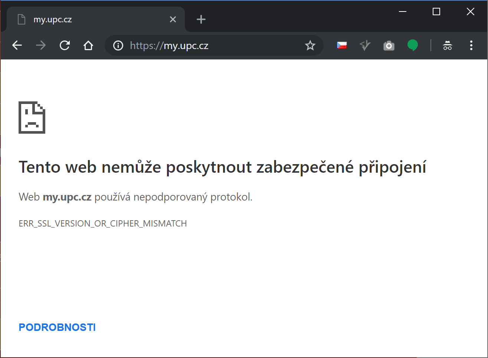Reload the my.upc.cz page
Screen dimensions: 488x358
65,46
